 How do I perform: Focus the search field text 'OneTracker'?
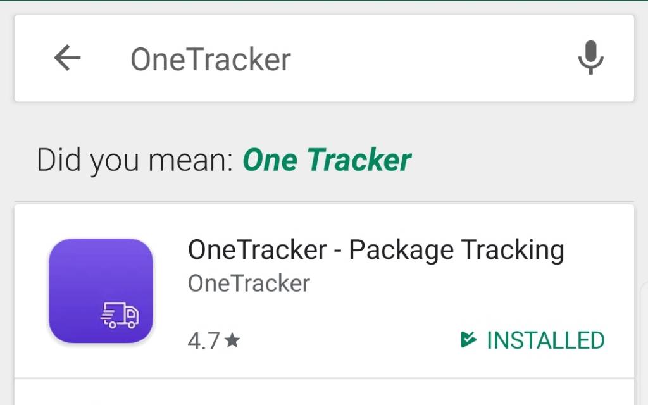pos(210,59)
